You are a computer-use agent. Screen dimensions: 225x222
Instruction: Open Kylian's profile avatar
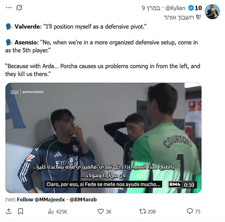click(x=212, y=12)
